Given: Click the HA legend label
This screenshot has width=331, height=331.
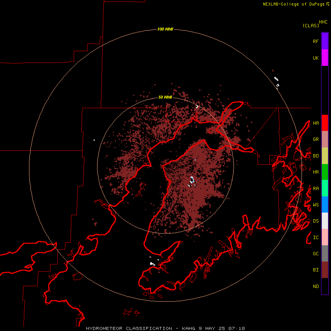Looking at the screenshot, I should [316, 123].
